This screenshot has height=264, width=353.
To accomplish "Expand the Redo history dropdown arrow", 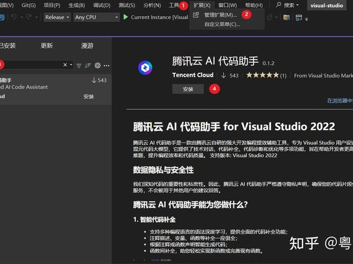I will pos(36,17).
